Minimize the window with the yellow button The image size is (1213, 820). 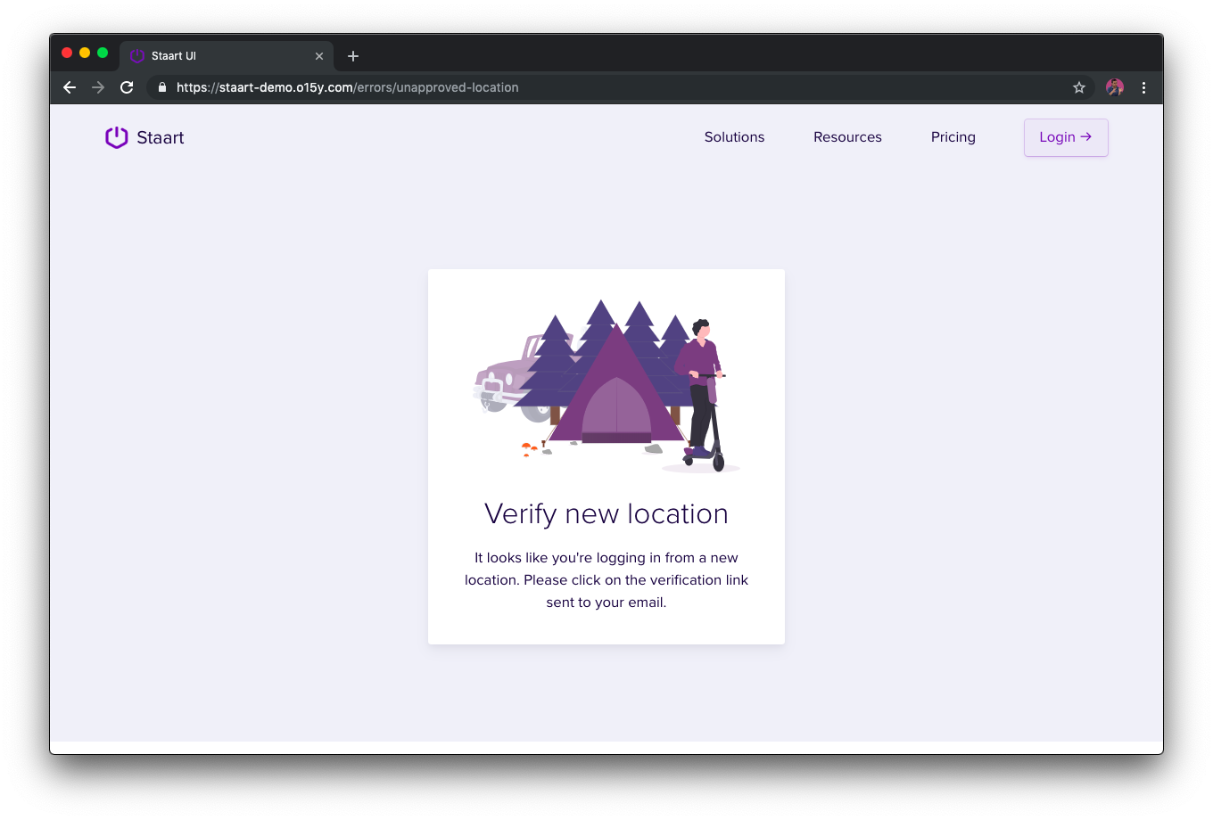85,53
